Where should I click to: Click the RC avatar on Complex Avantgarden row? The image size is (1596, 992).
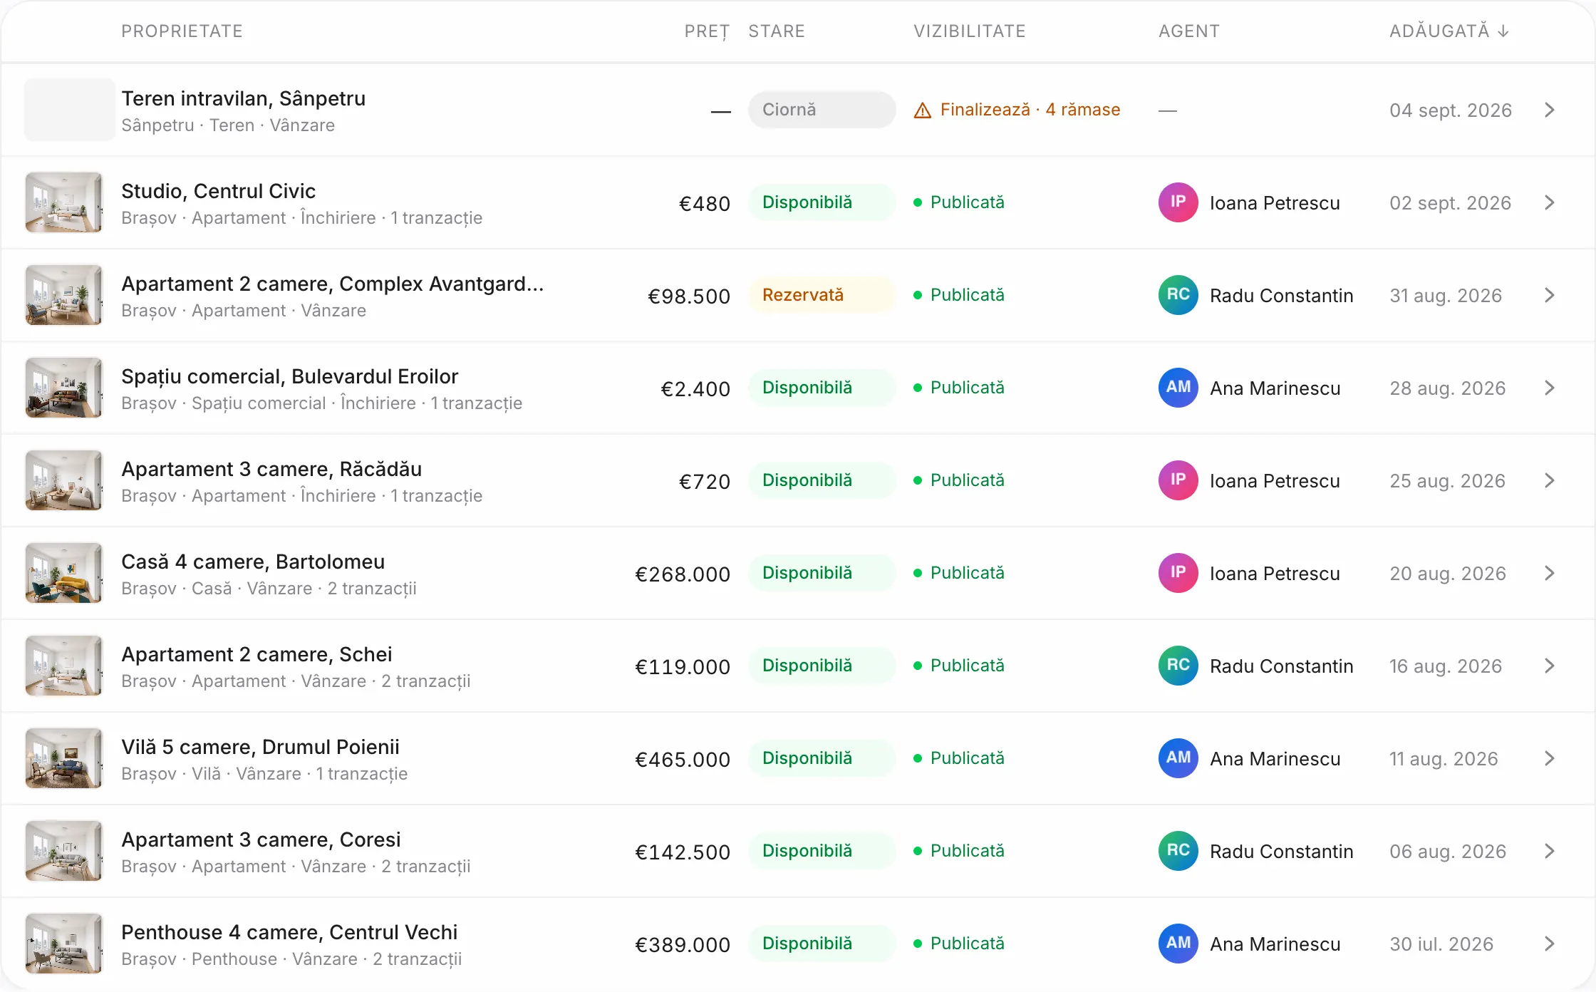(x=1178, y=295)
